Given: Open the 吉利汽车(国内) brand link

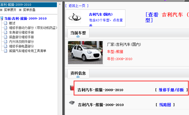Looking at the screenshot, I should pos(101,14).
